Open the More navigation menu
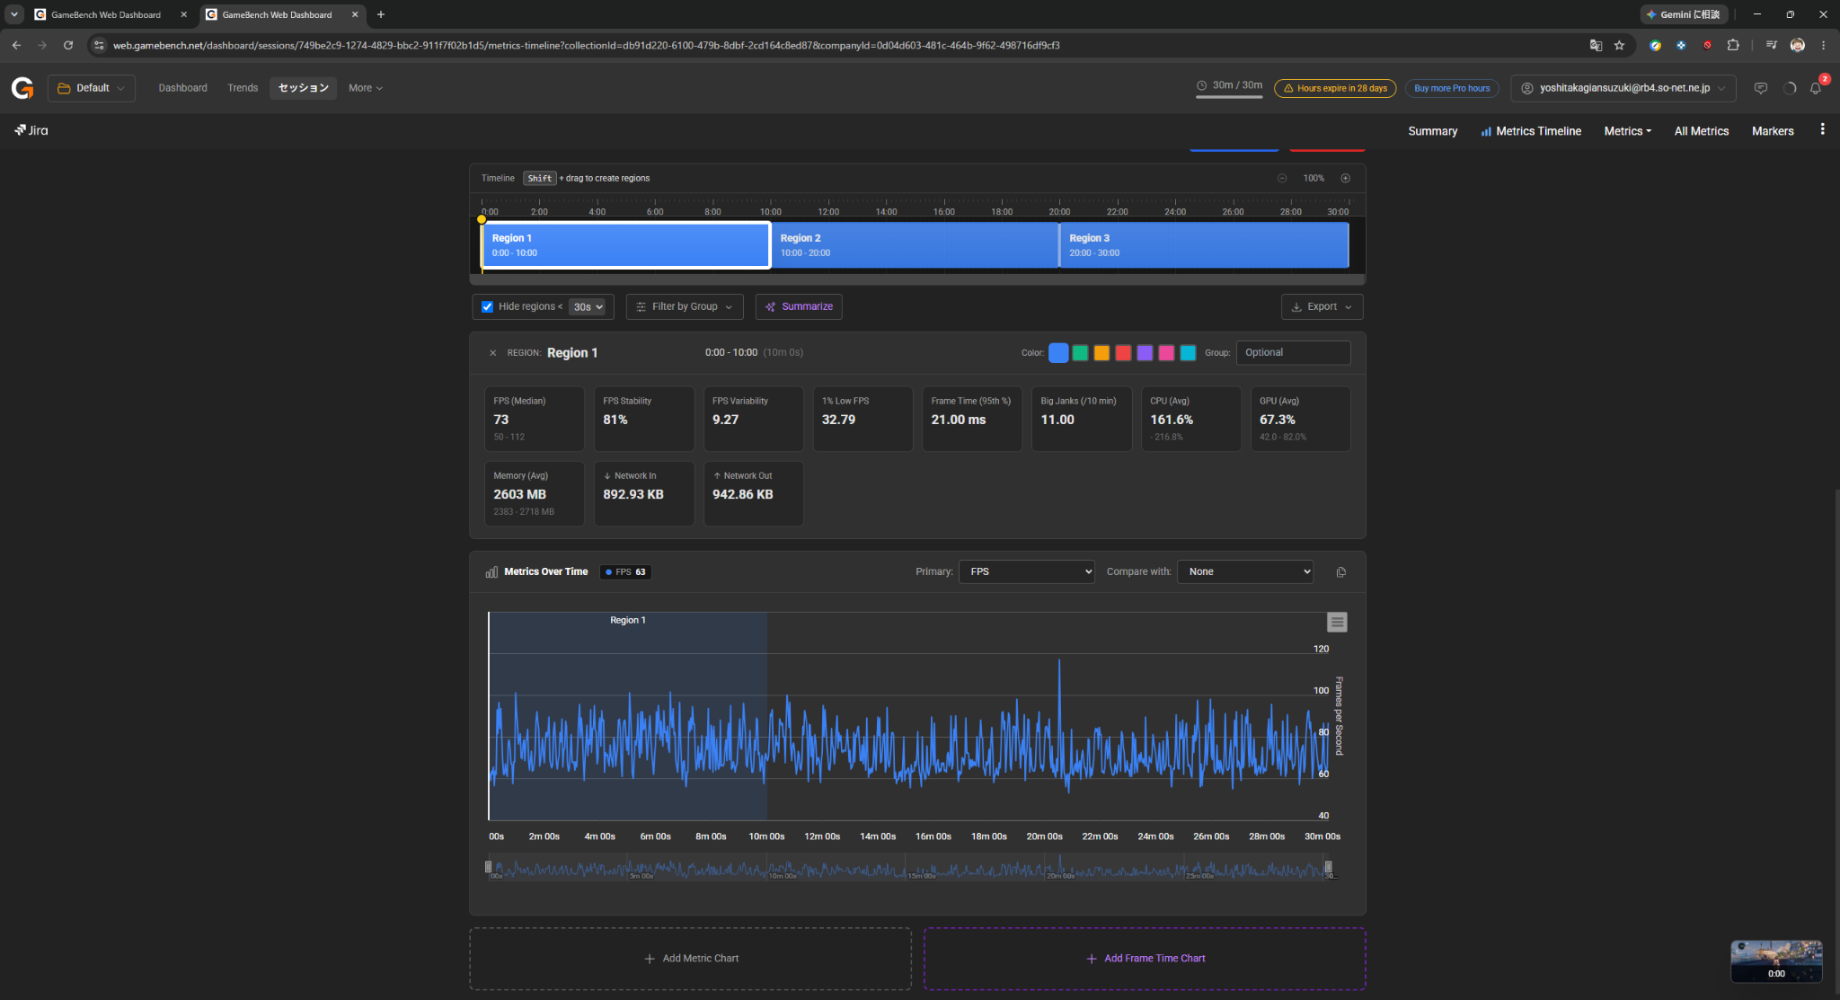The image size is (1840, 1000). tap(366, 88)
